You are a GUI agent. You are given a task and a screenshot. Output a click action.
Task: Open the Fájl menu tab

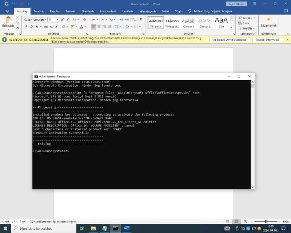click(7, 11)
